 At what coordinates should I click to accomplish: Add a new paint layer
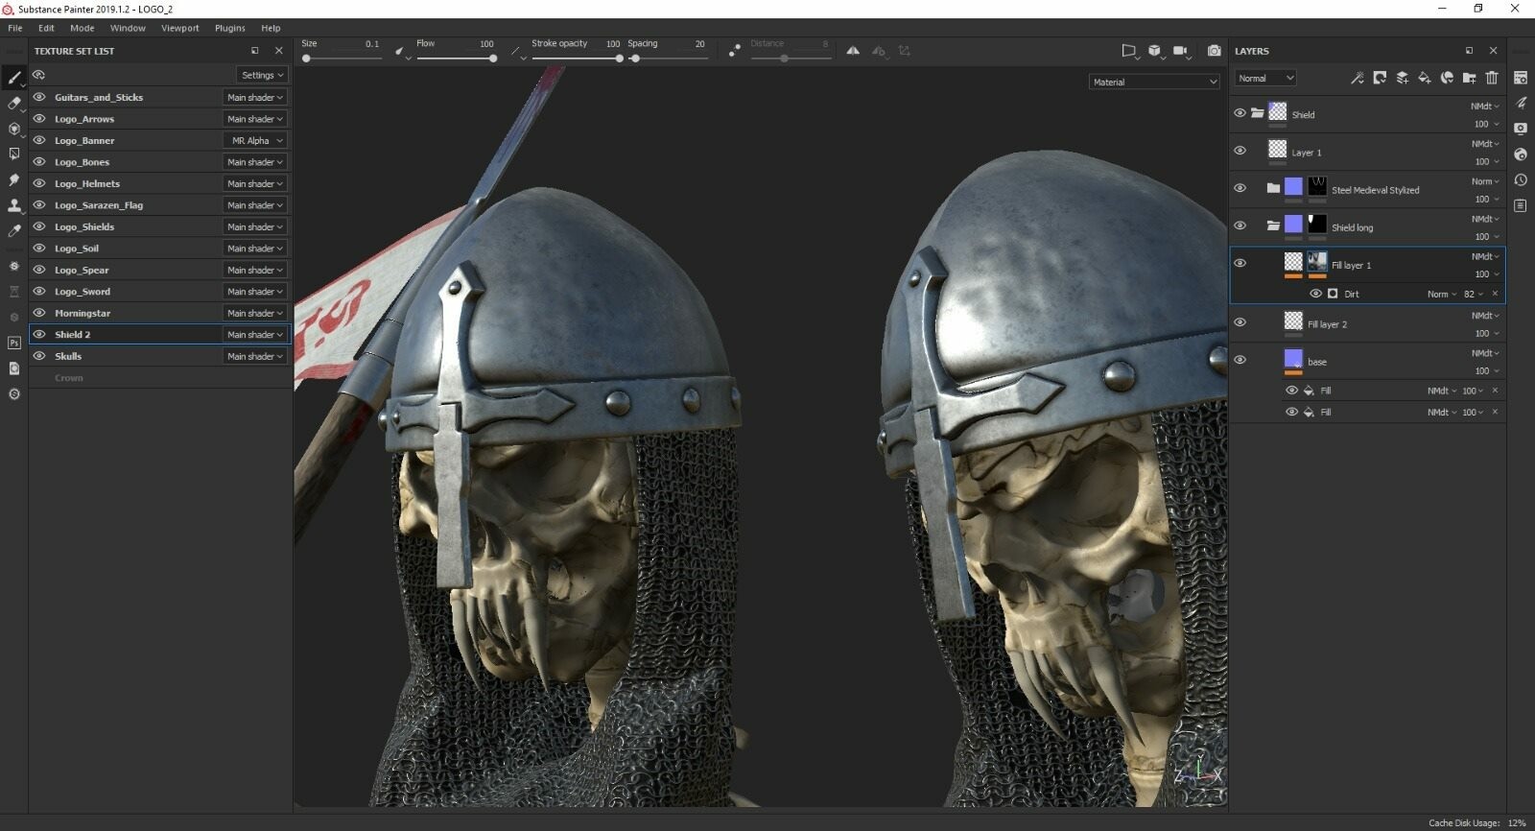pos(1402,78)
